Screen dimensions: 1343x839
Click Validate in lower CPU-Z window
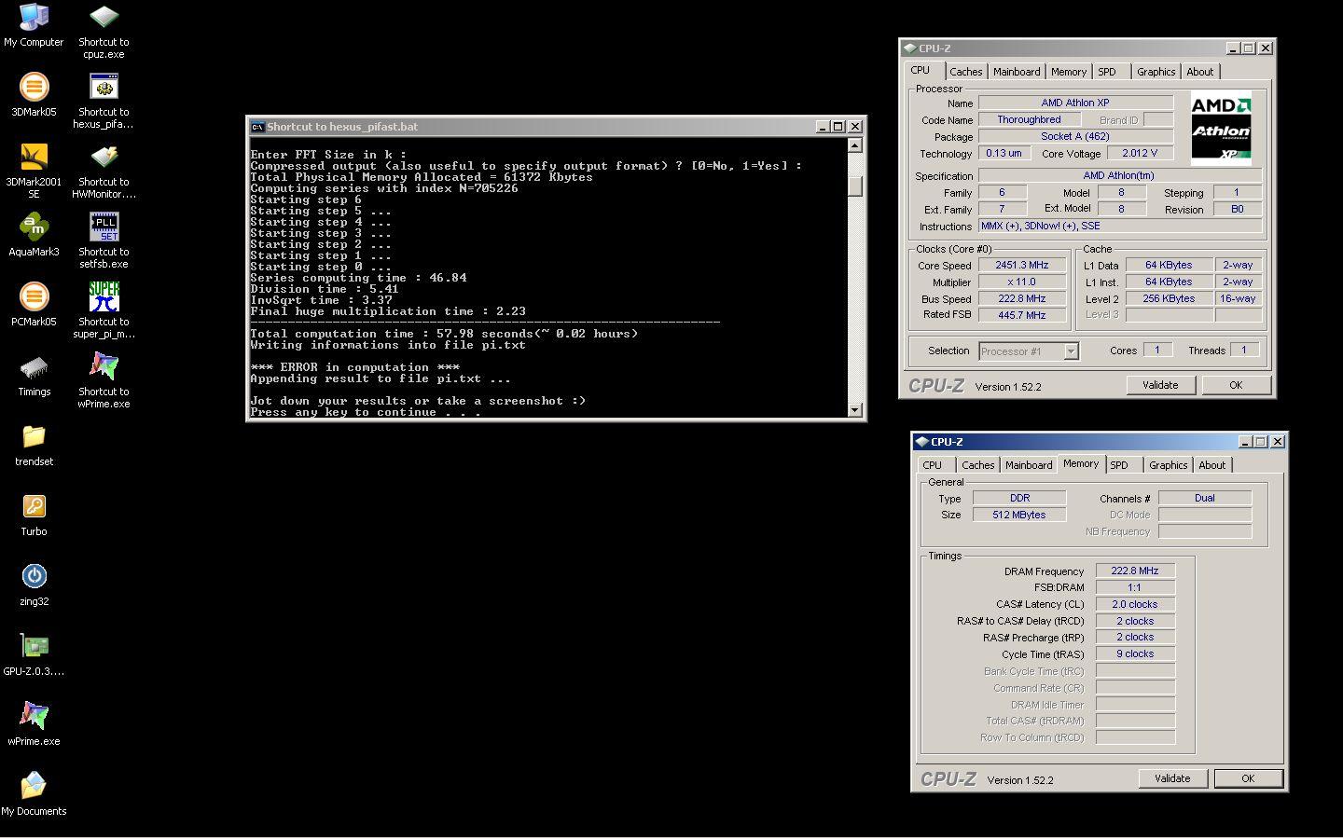[1172, 778]
